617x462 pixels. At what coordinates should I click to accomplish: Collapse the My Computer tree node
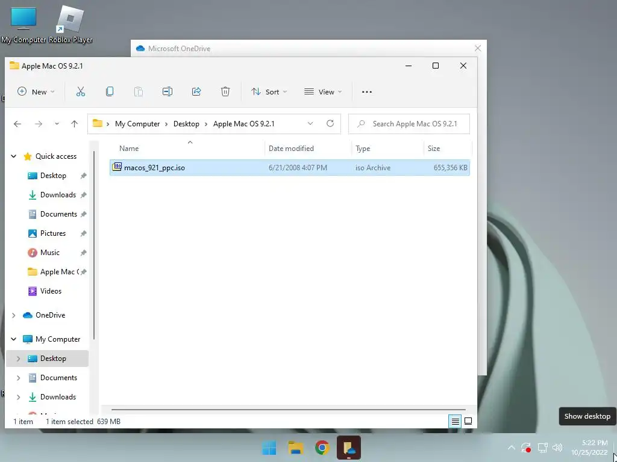click(x=13, y=339)
